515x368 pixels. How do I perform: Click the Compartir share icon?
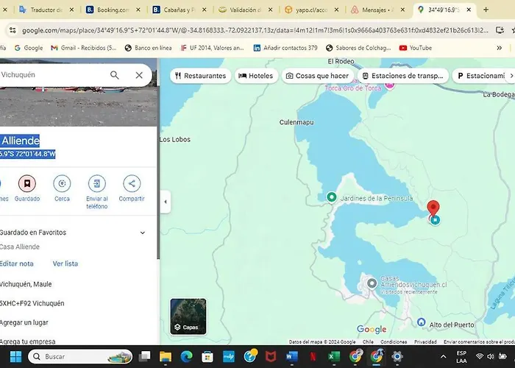pyautogui.click(x=132, y=183)
